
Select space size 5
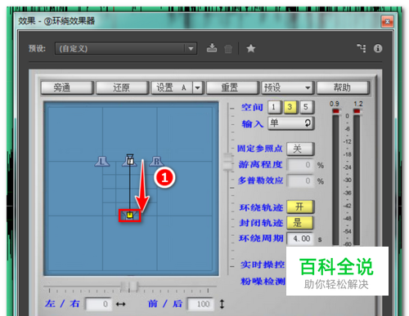[306, 107]
